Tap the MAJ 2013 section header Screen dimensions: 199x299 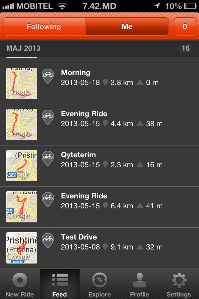pos(24,48)
